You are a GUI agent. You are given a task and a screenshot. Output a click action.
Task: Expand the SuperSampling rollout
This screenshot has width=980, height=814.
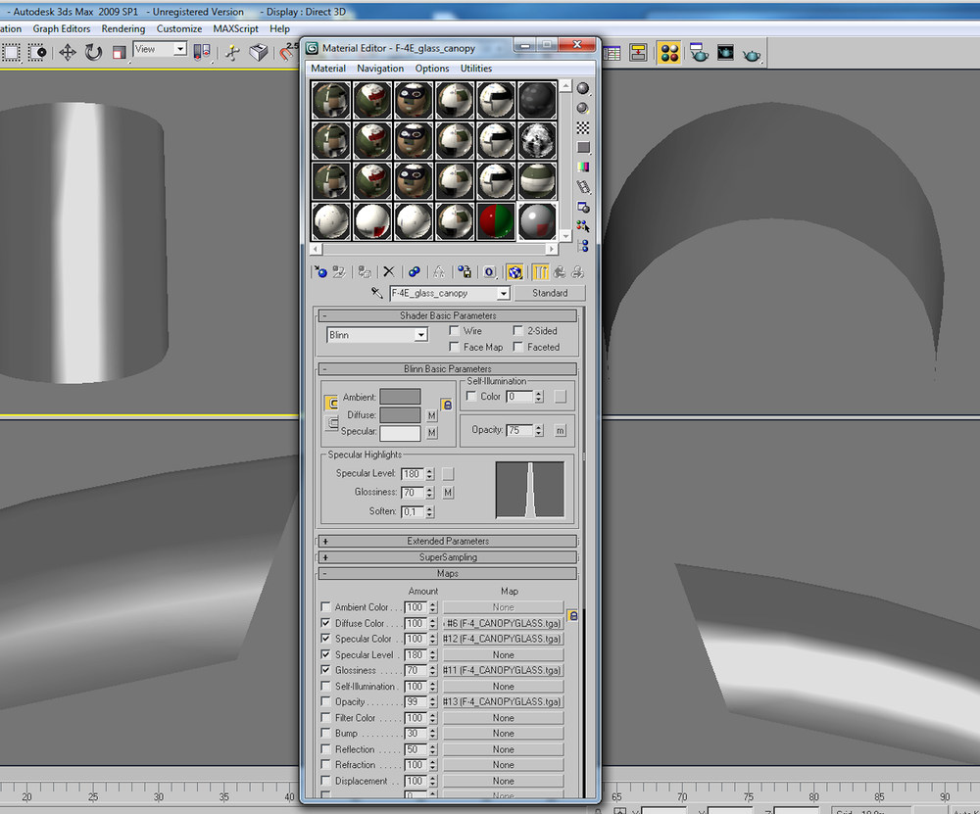click(448, 557)
